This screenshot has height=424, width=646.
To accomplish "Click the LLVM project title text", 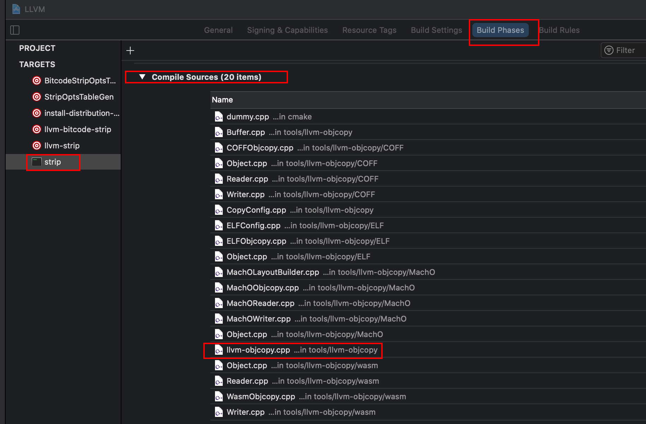I will click(x=35, y=9).
